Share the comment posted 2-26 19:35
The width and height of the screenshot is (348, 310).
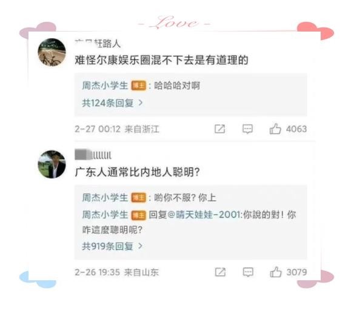(220, 272)
